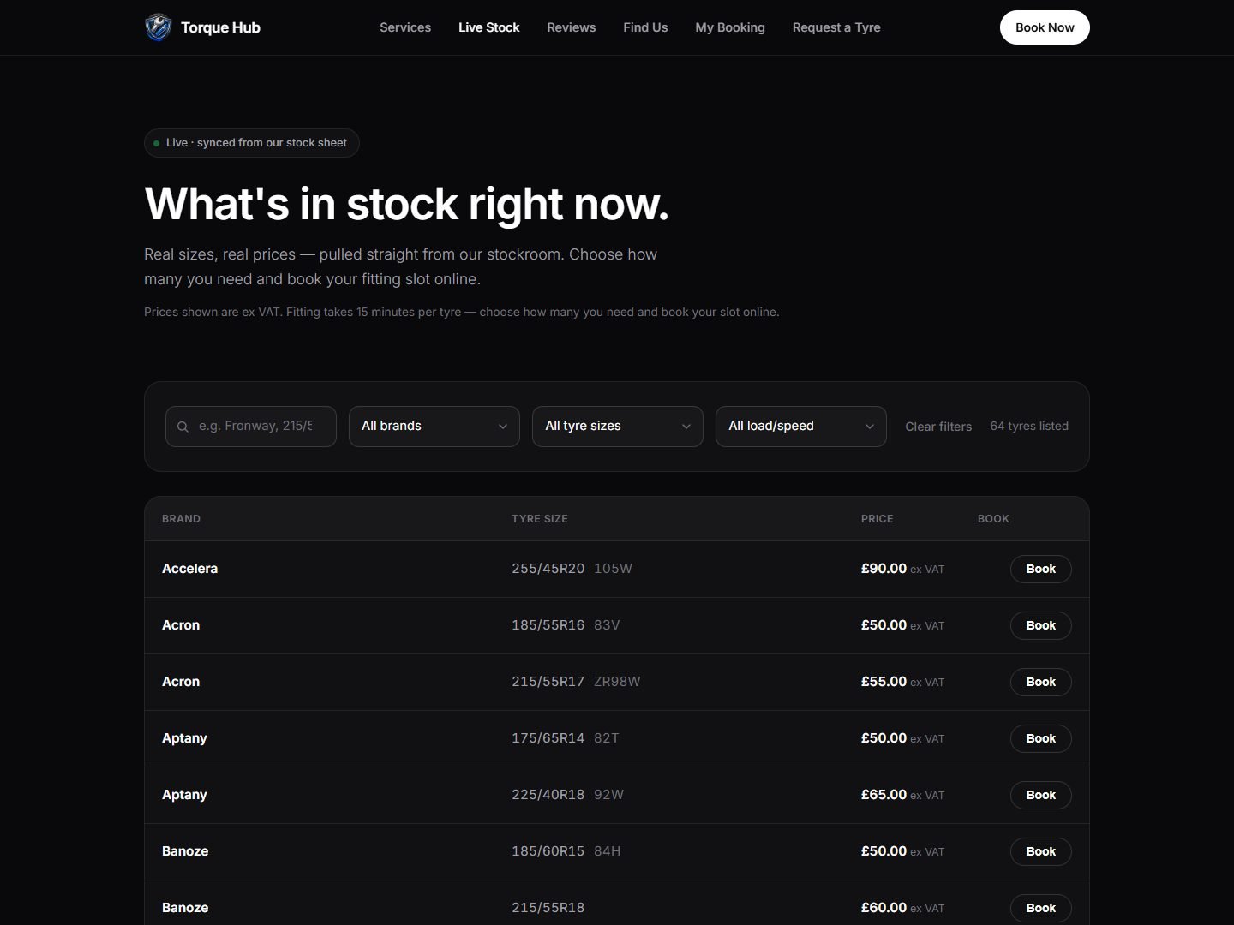Book the Aptany 175/65R14 tyre
The width and height of the screenshot is (1234, 925).
[1041, 738]
